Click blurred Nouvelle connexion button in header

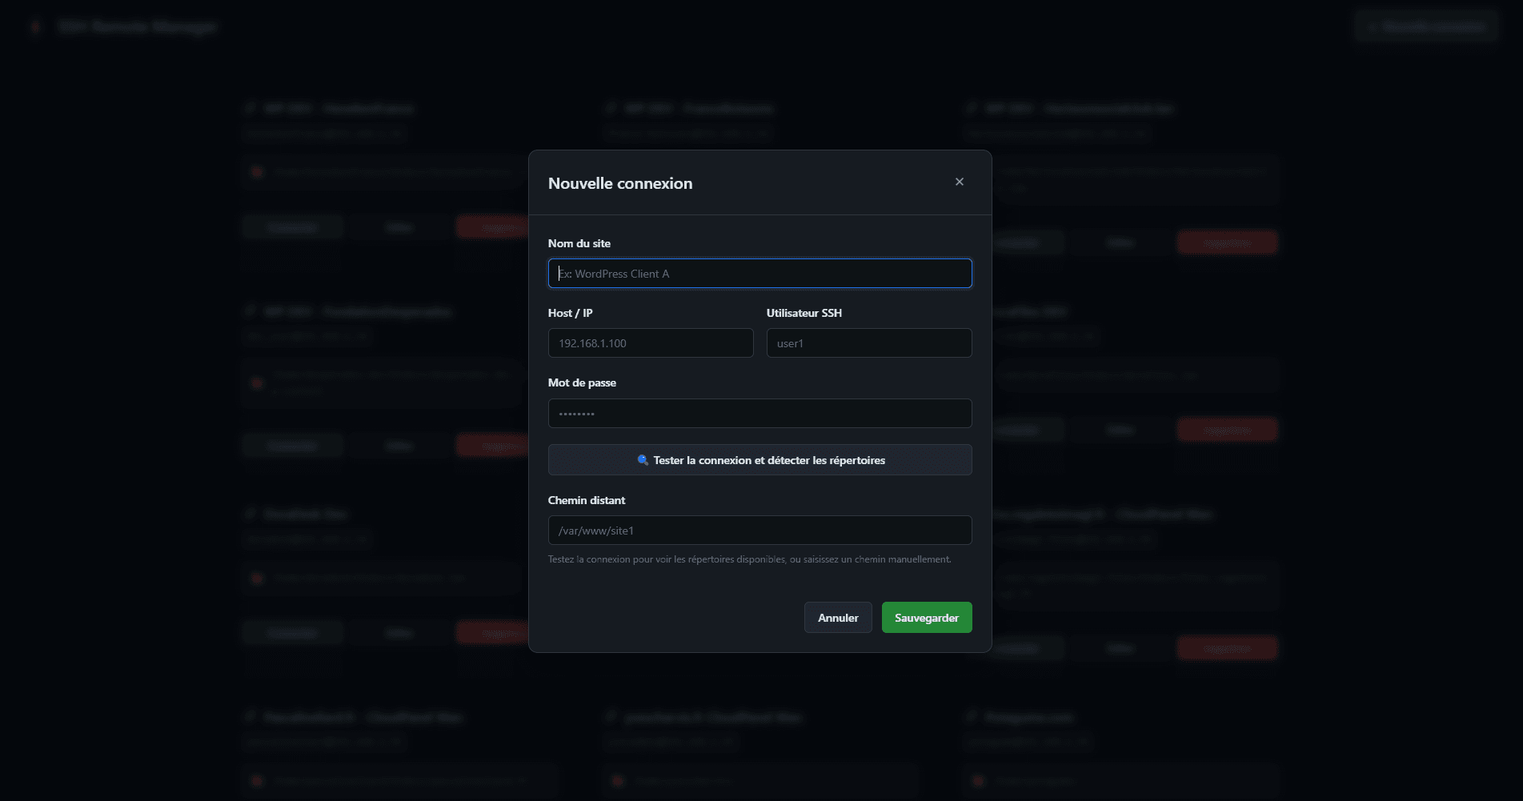click(x=1426, y=27)
